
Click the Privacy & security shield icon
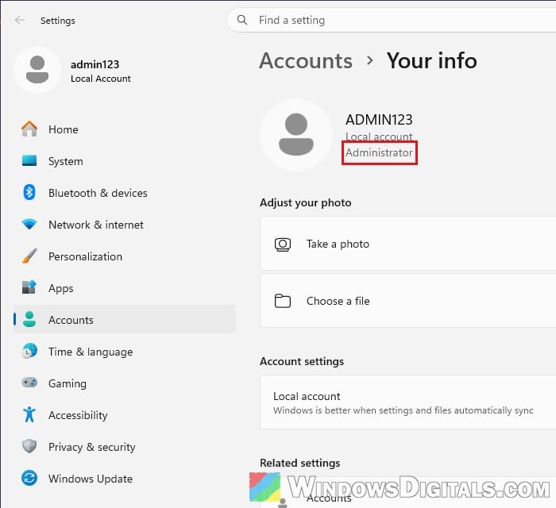(29, 446)
